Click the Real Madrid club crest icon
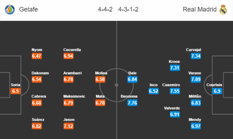 point(223,10)
